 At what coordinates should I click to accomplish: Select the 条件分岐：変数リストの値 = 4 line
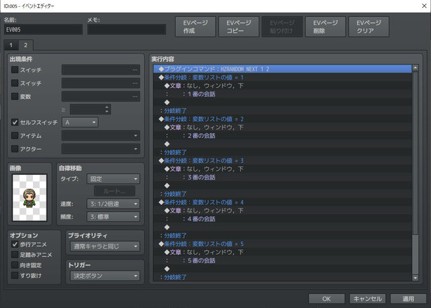282,202
